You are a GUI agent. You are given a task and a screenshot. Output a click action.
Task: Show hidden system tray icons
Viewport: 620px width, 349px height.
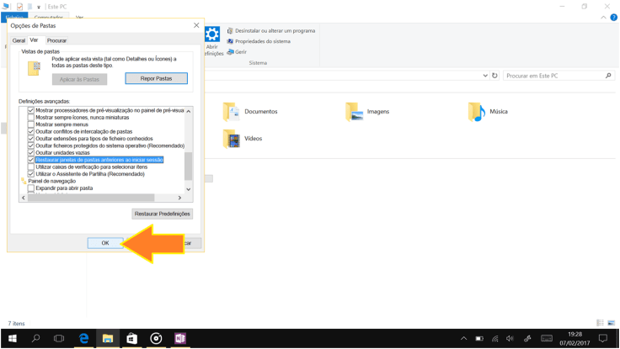463,338
